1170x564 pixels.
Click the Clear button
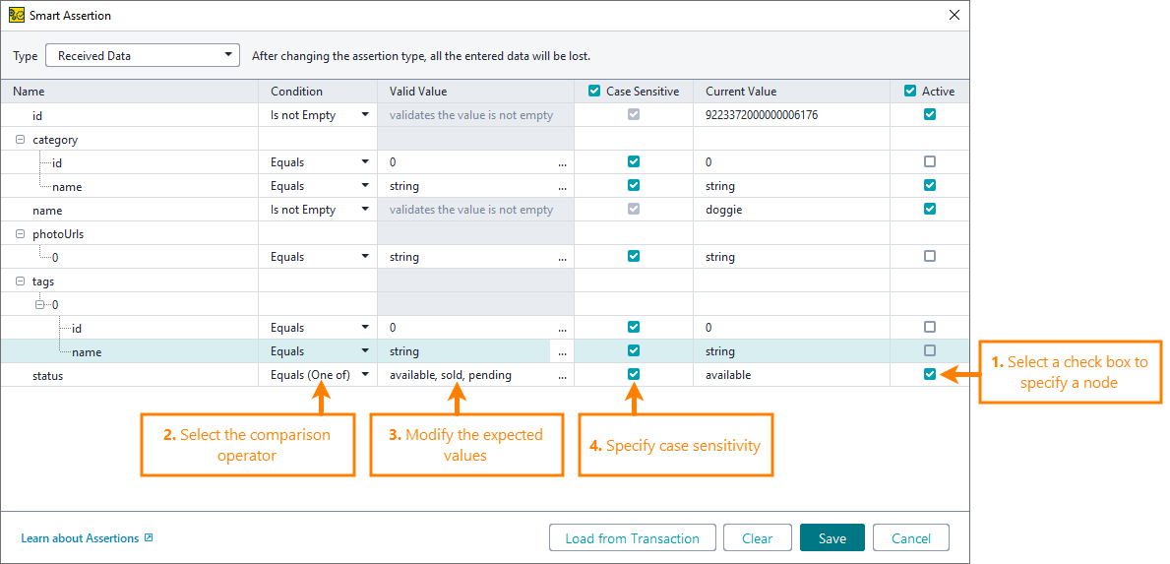coord(757,537)
